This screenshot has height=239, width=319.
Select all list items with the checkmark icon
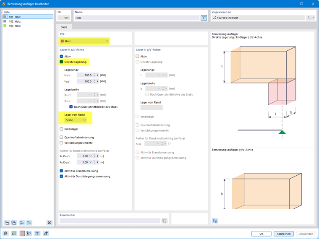(x=22, y=223)
